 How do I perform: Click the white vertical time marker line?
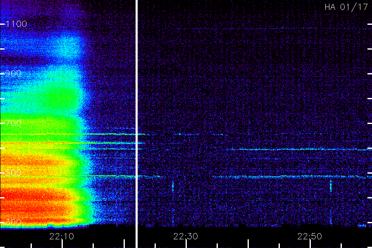(x=137, y=124)
